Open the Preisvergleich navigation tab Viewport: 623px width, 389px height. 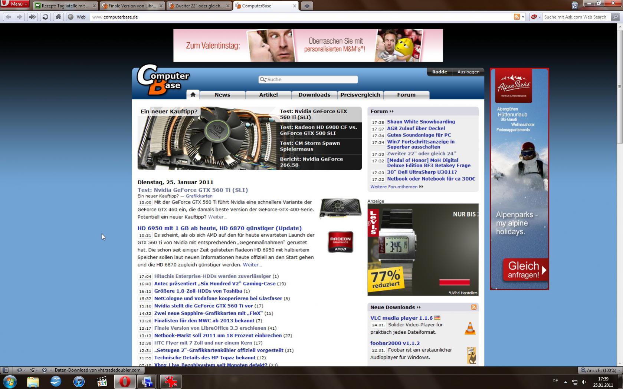360,95
